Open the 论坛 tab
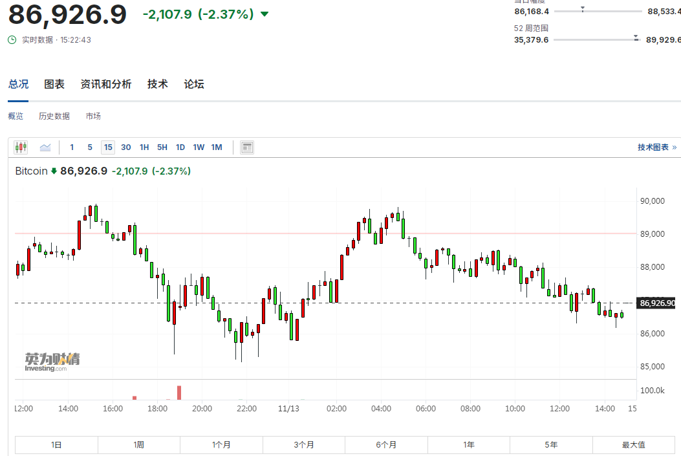This screenshot has width=681, height=456. point(193,84)
